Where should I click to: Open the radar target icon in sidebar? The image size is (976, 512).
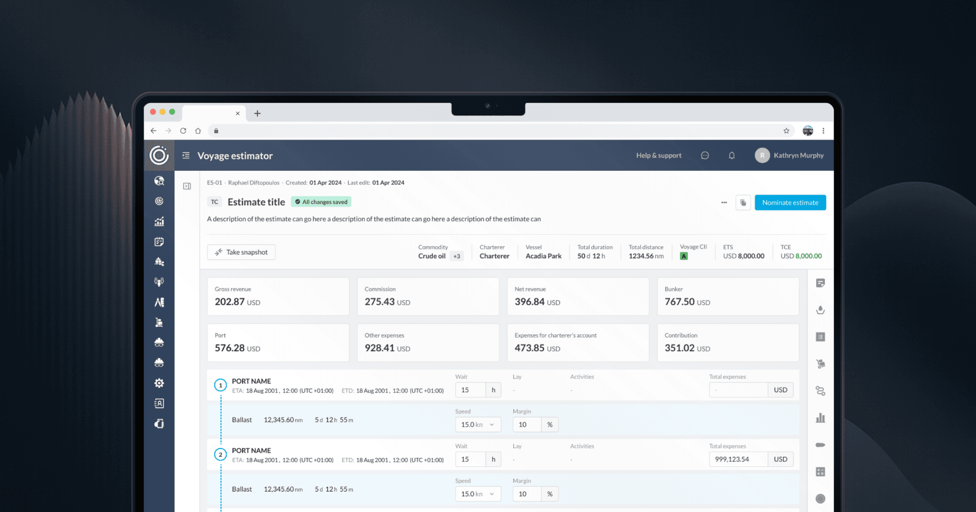coord(159,201)
